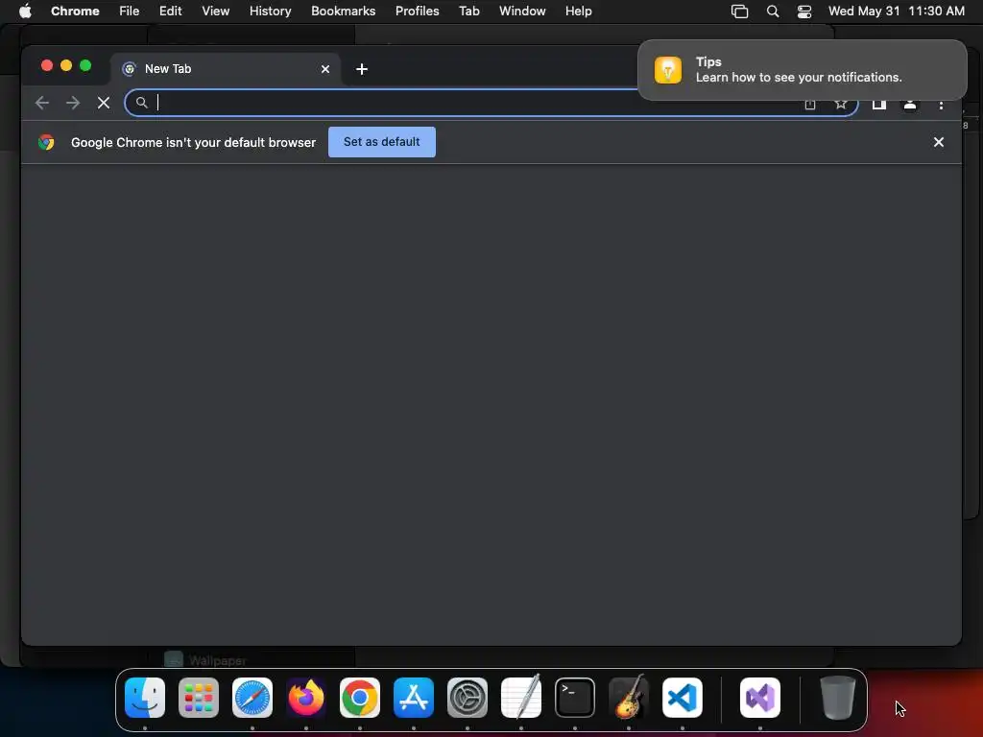Click Spotlight search icon in menu bar
983x737 pixels.
coord(773,12)
